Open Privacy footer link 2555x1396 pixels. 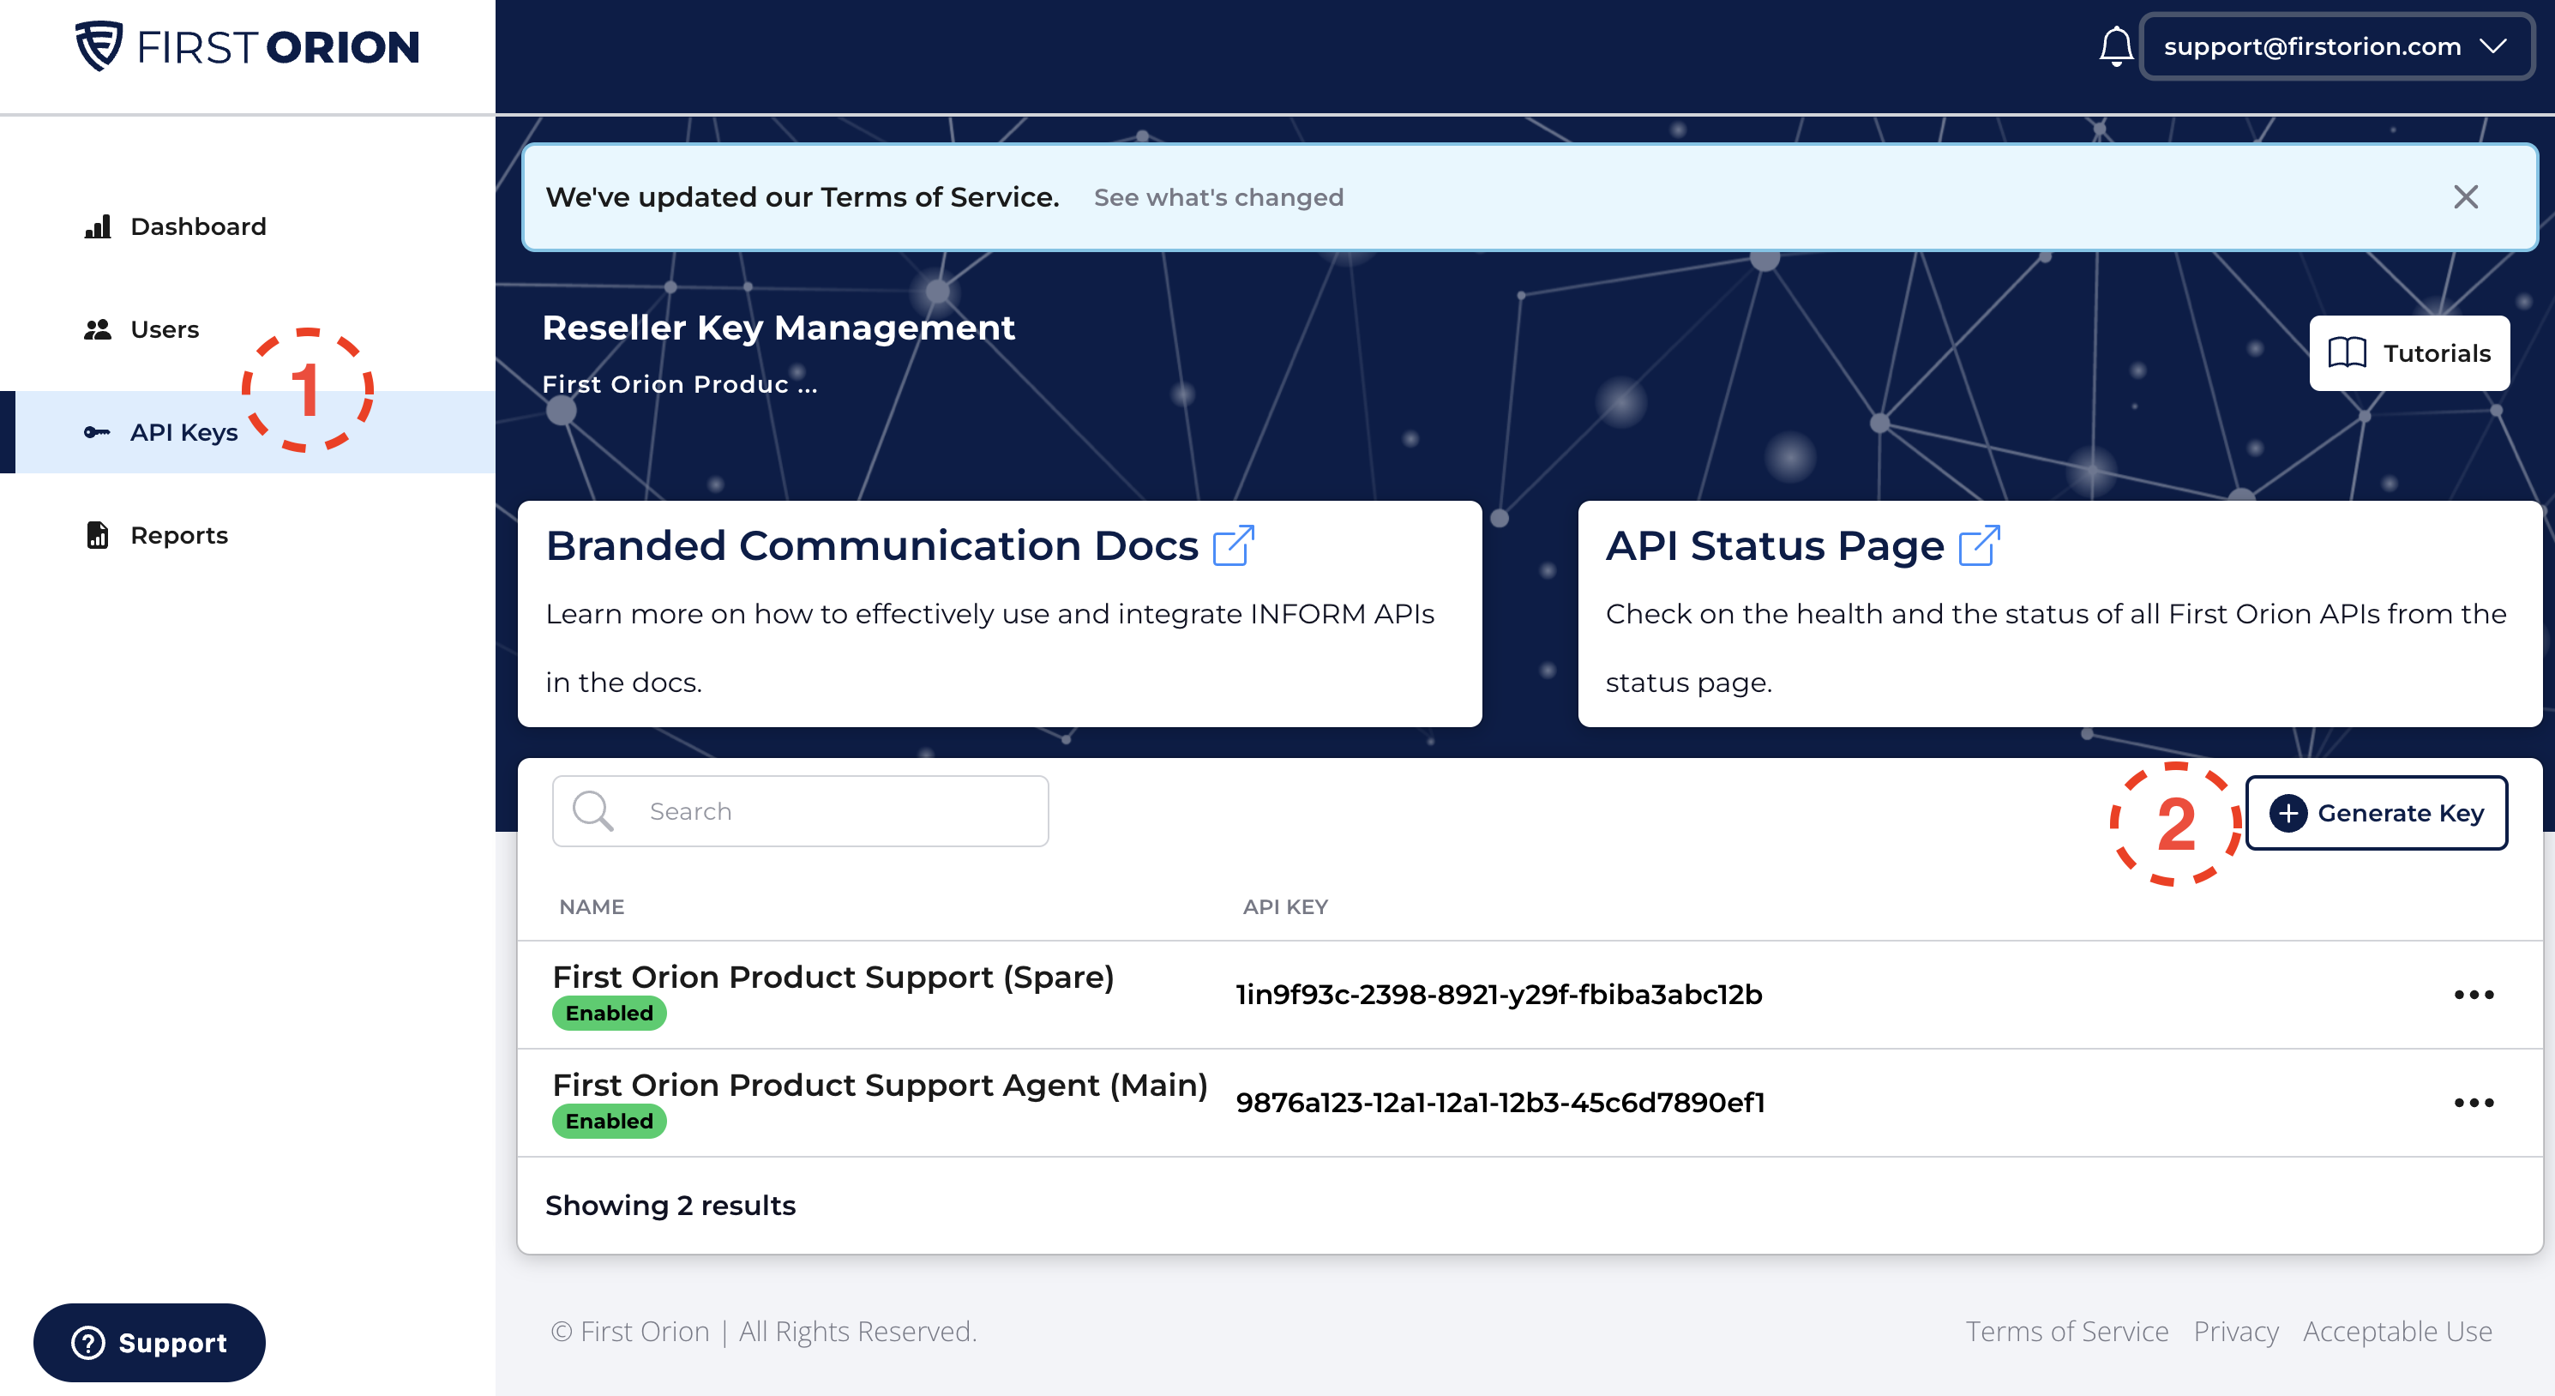point(2236,1332)
